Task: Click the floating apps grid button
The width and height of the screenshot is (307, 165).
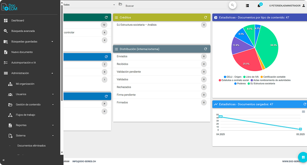Action: [x=303, y=157]
